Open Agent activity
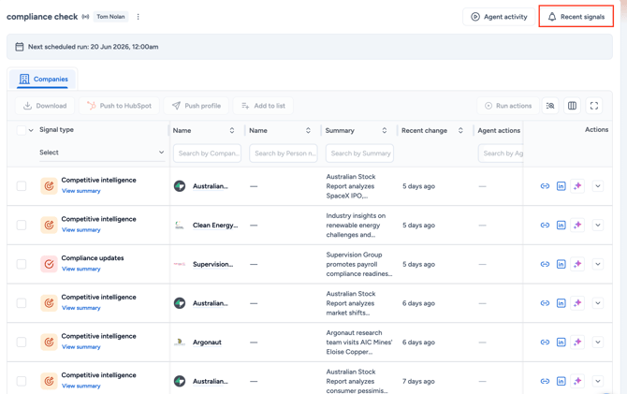 [x=499, y=17]
